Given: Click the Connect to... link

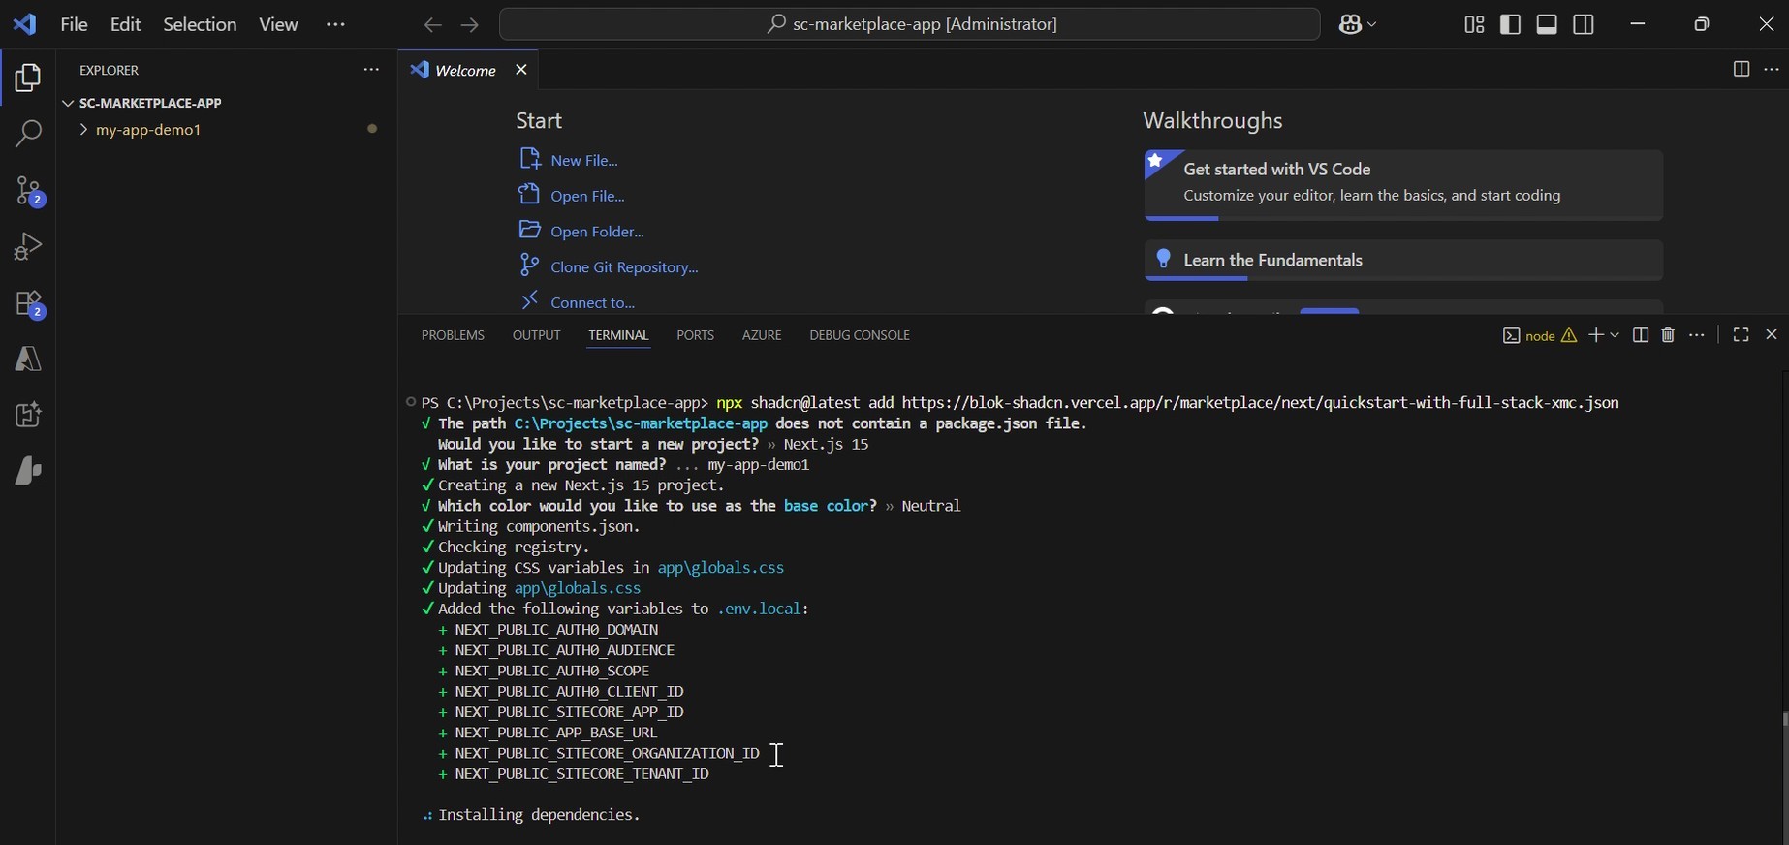Looking at the screenshot, I should 593,303.
